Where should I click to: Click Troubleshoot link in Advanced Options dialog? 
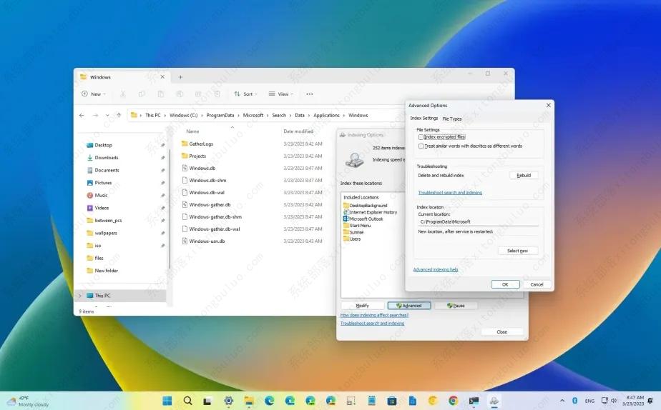(450, 192)
